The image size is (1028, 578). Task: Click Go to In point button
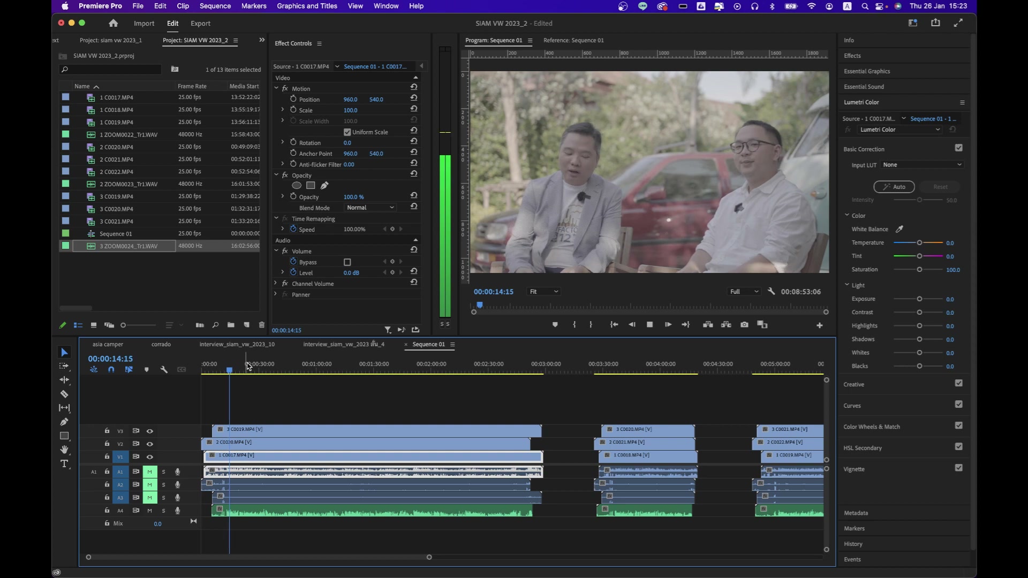pyautogui.click(x=614, y=324)
